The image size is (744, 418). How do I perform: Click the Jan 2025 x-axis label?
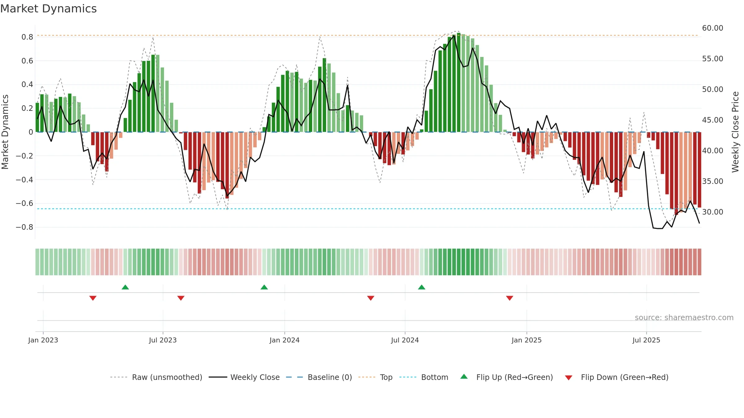coord(527,340)
